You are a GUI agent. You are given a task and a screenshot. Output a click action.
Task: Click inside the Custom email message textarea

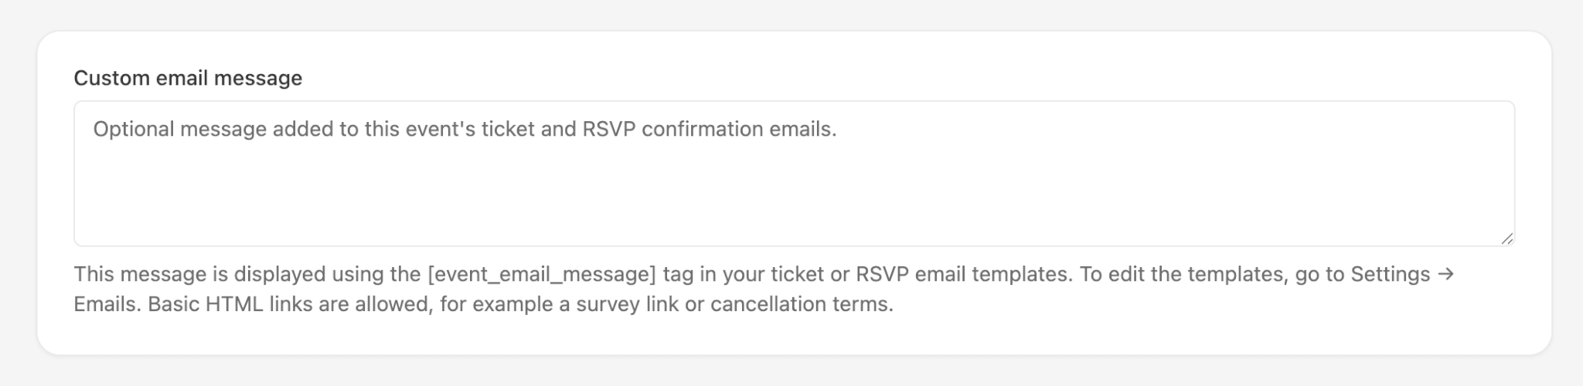click(x=794, y=174)
